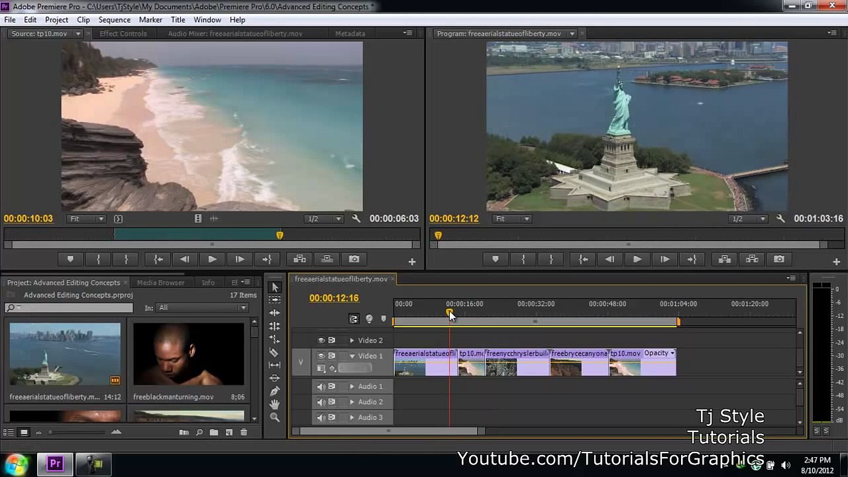The height and width of the screenshot is (477, 848).
Task: Open the Sequence menu
Action: click(x=114, y=20)
